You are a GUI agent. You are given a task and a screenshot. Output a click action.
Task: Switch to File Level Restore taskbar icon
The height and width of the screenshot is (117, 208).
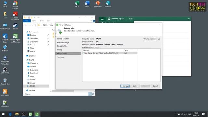[37, 114]
